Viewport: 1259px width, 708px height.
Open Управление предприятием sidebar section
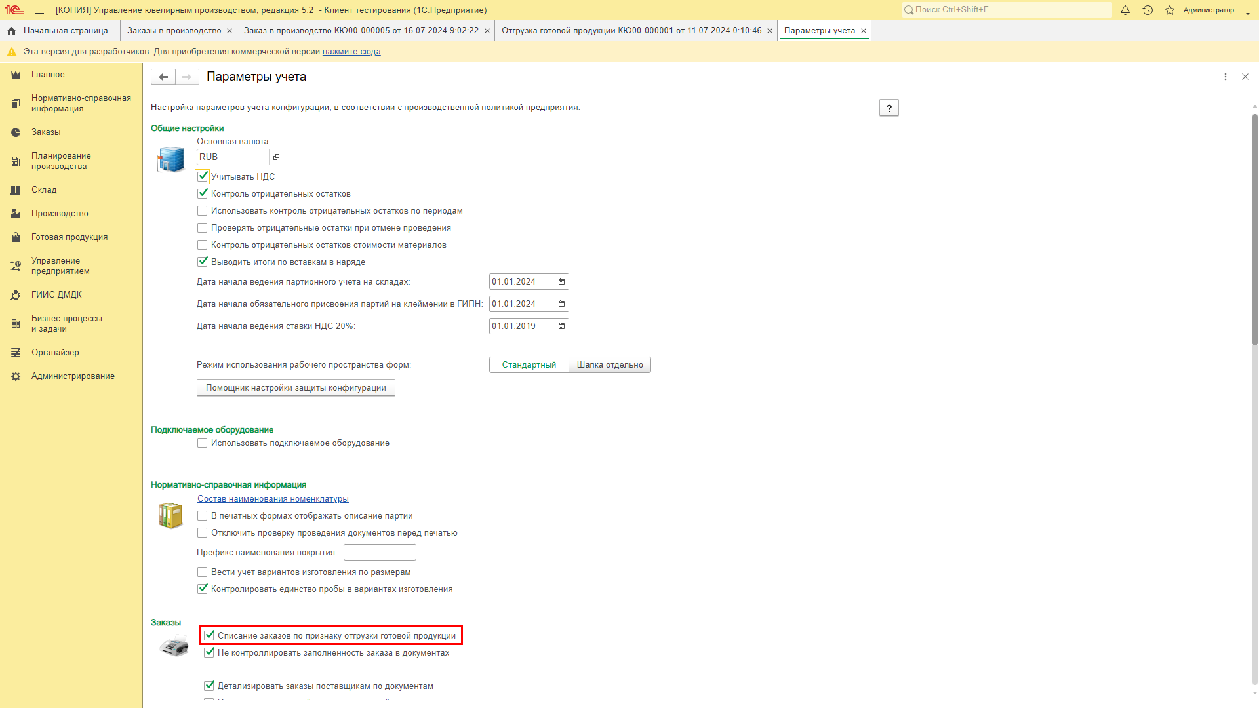pos(71,266)
